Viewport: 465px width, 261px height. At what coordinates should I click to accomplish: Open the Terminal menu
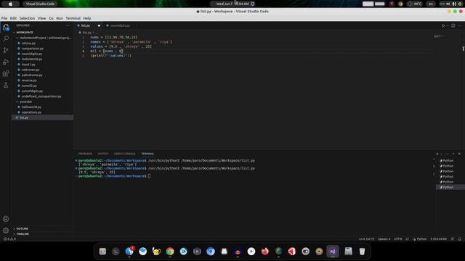[x=73, y=18]
